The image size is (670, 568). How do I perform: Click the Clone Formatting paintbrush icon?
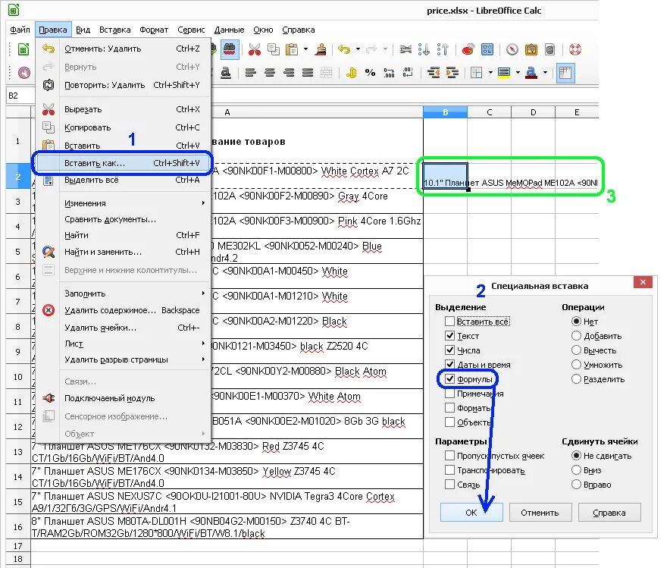321,49
